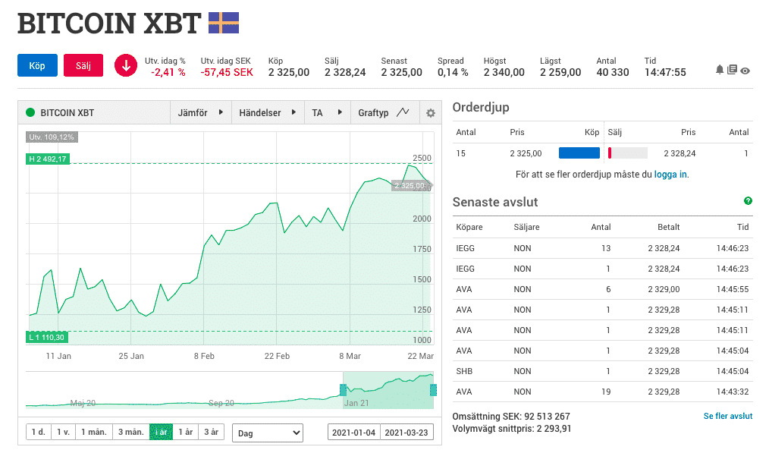Click the start date field 2021-01-04
The width and height of the screenshot is (769, 450).
354,433
